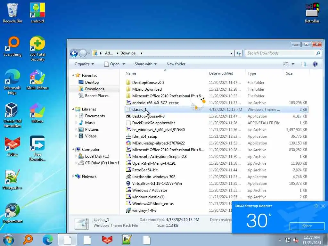Open the RetroBar desktop icon
The height and width of the screenshot is (246, 328).
tap(312, 13)
